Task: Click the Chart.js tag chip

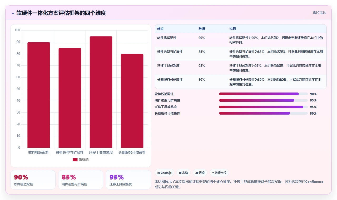Action: point(164,173)
